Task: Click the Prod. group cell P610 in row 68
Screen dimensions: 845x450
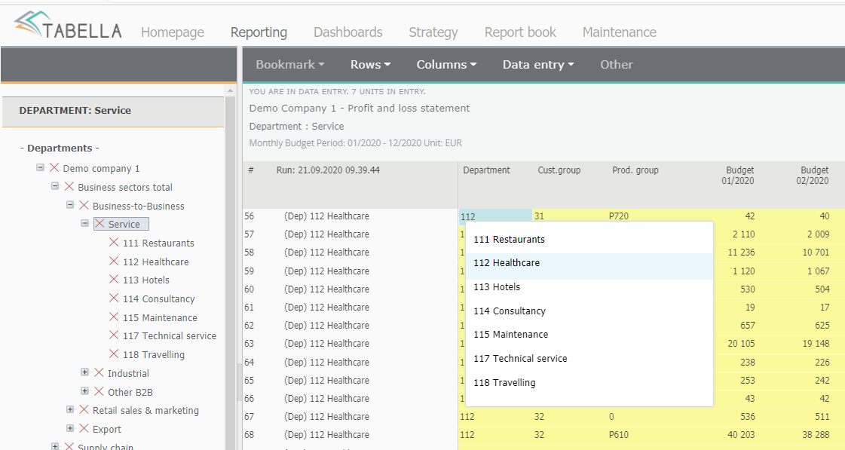Action: coord(619,434)
